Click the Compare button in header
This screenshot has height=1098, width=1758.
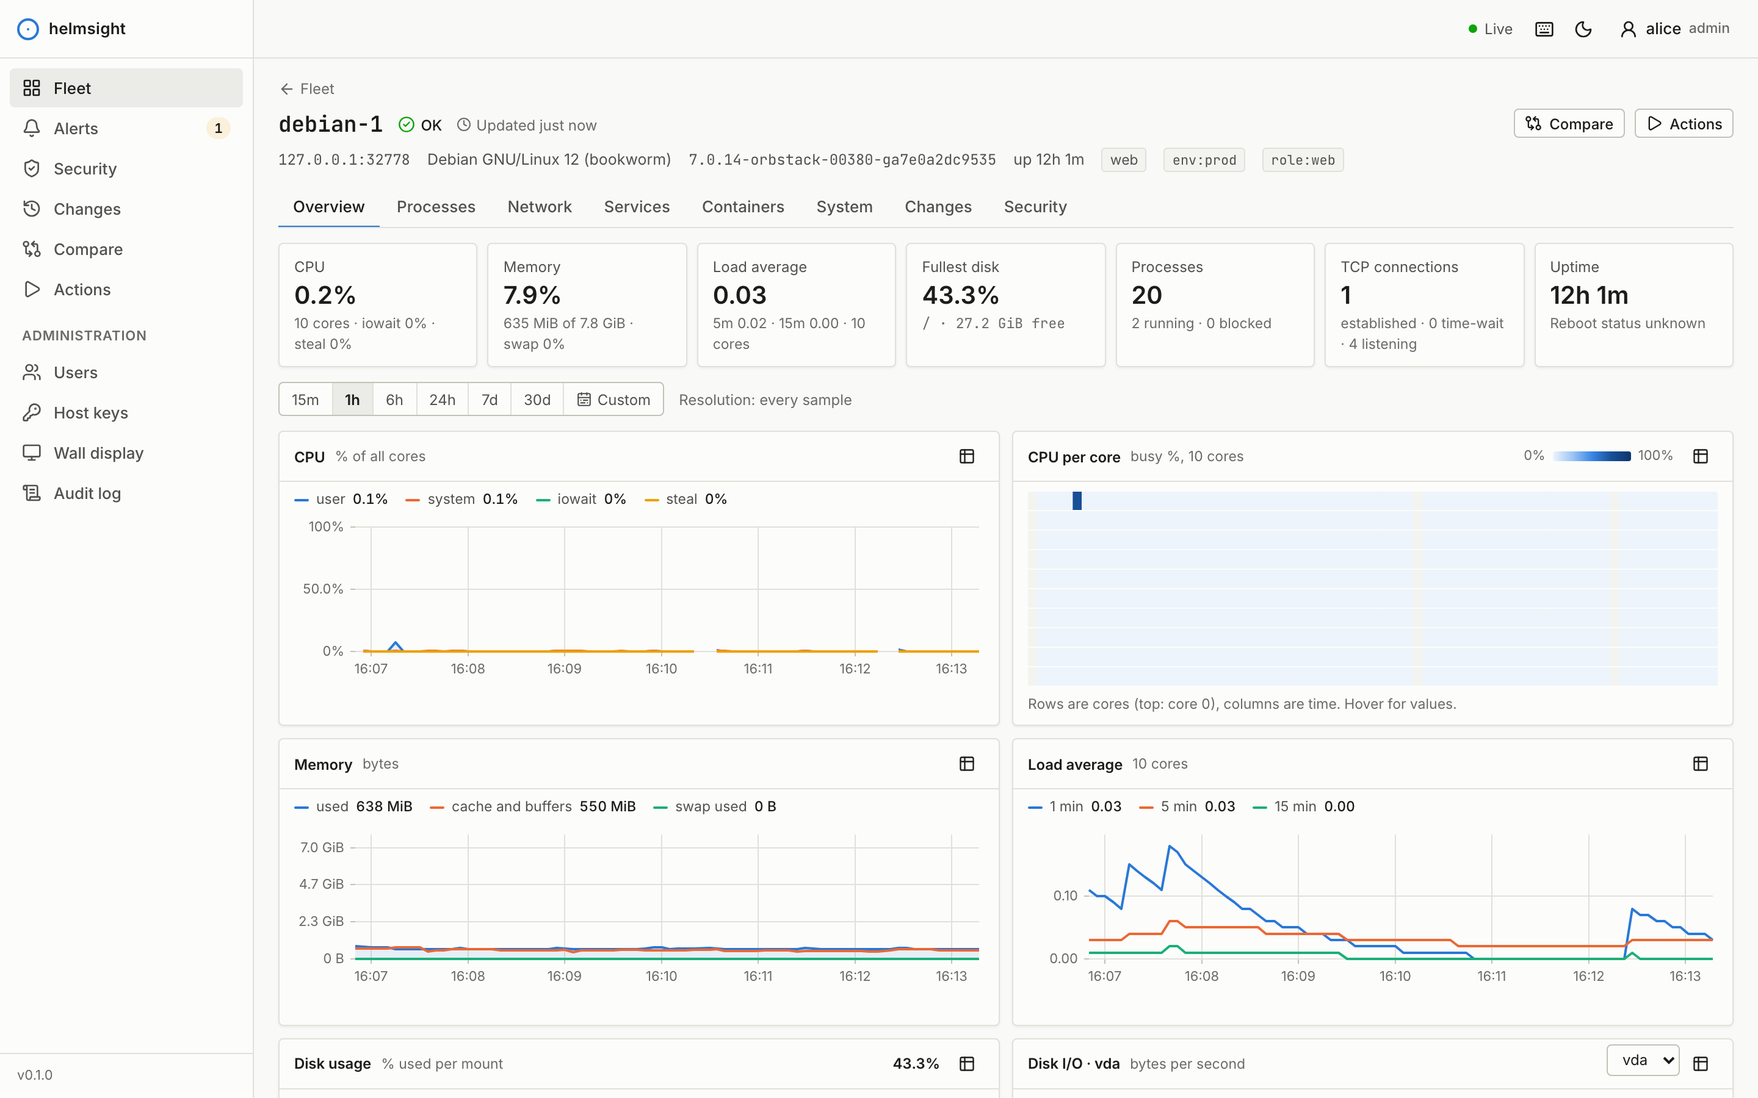coord(1568,123)
